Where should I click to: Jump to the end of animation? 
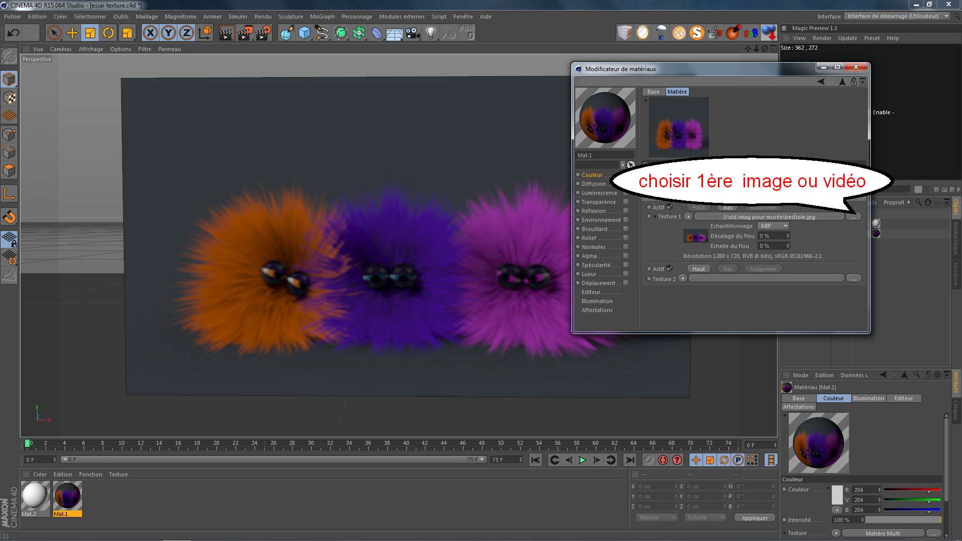coord(630,460)
